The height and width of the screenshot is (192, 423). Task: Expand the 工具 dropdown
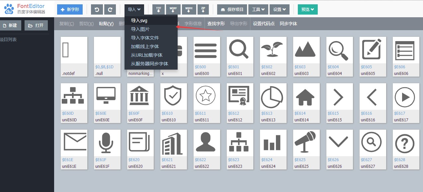click(258, 10)
